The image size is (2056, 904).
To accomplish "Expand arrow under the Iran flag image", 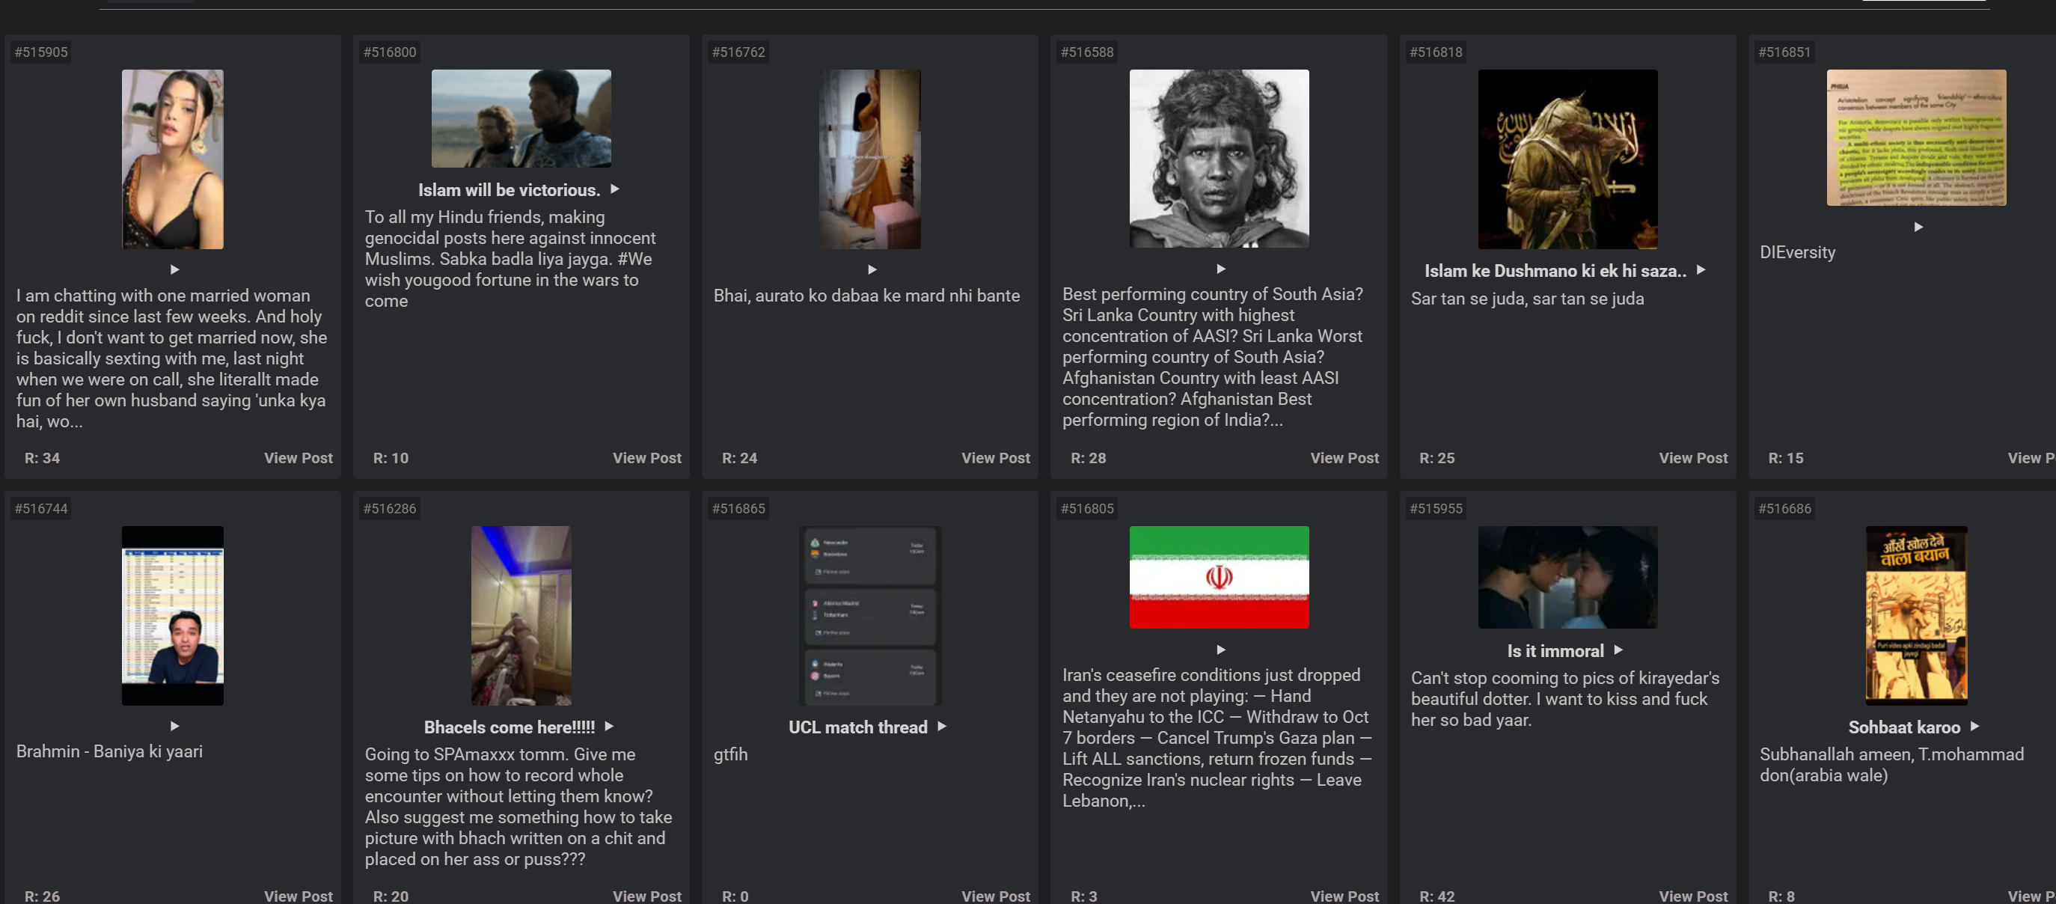I will click(1220, 650).
